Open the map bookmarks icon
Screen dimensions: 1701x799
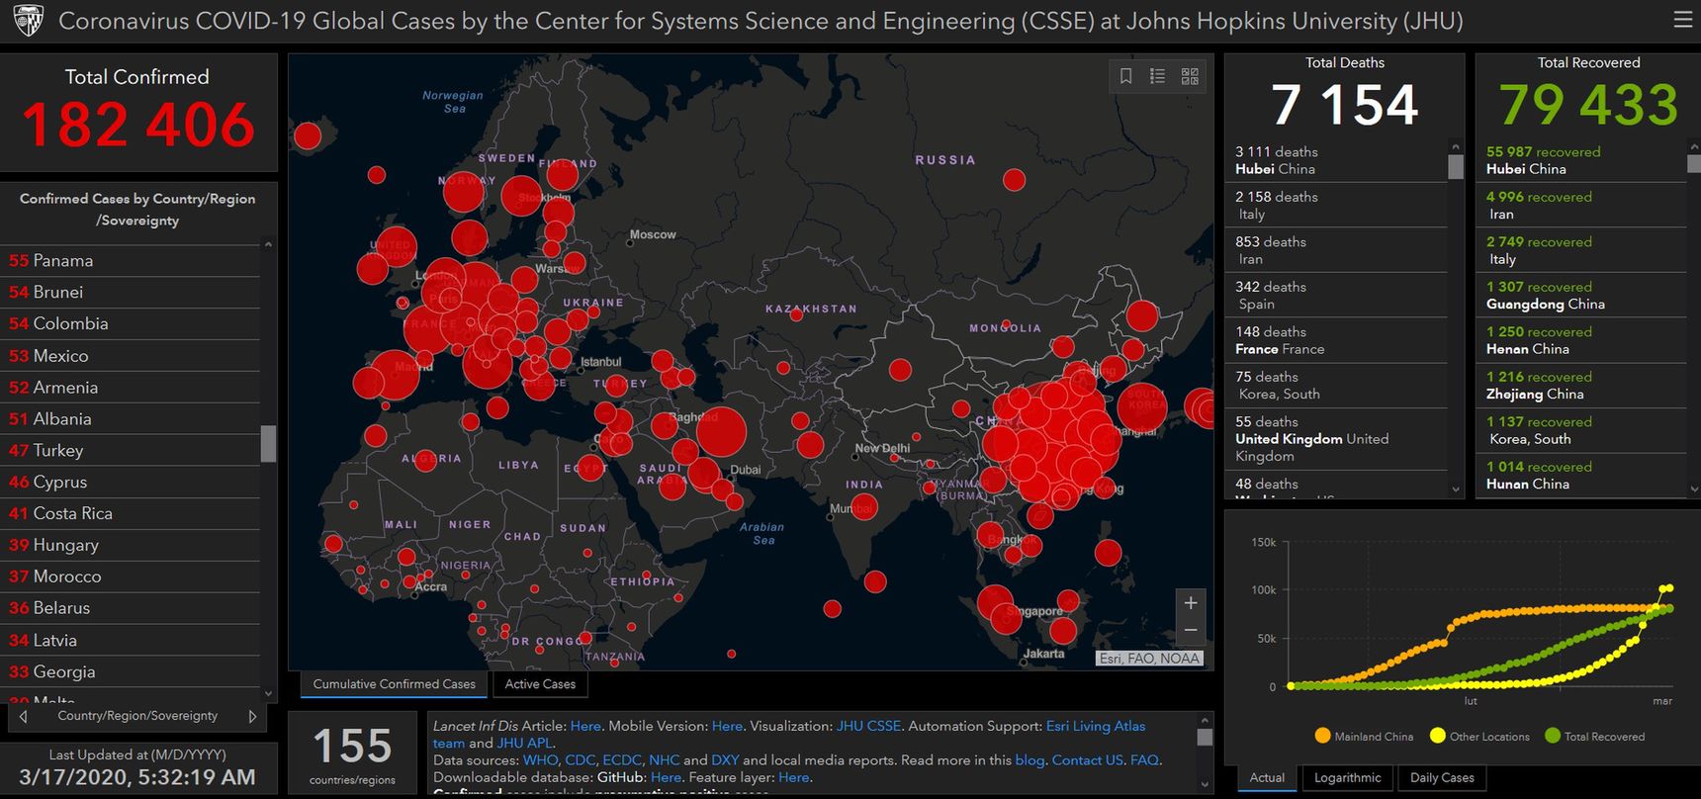click(x=1125, y=76)
